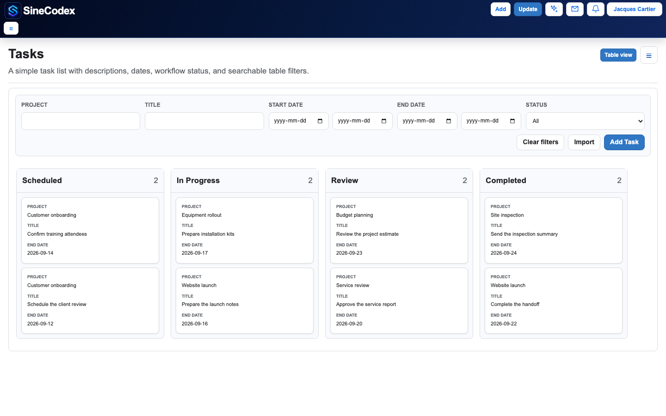Toggle the sidebar hamburger menu under logo
Screen dimensions: 666x416
[x=11, y=28]
